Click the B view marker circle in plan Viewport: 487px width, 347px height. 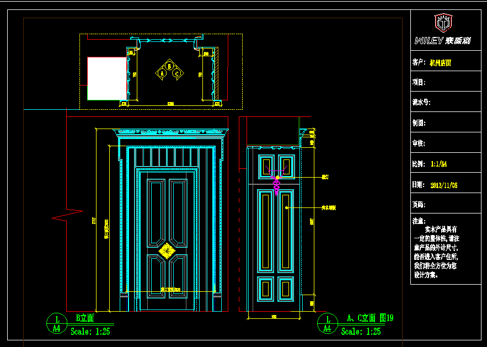170,66
